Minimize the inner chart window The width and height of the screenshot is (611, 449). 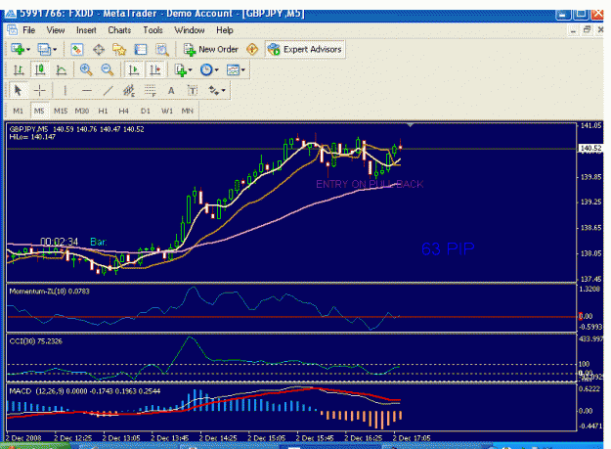573,30
